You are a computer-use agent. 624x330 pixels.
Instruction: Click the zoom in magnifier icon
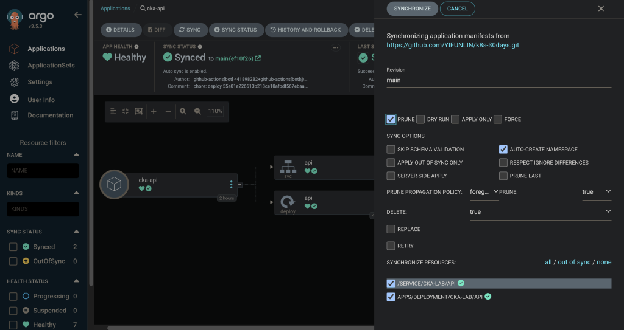click(183, 111)
